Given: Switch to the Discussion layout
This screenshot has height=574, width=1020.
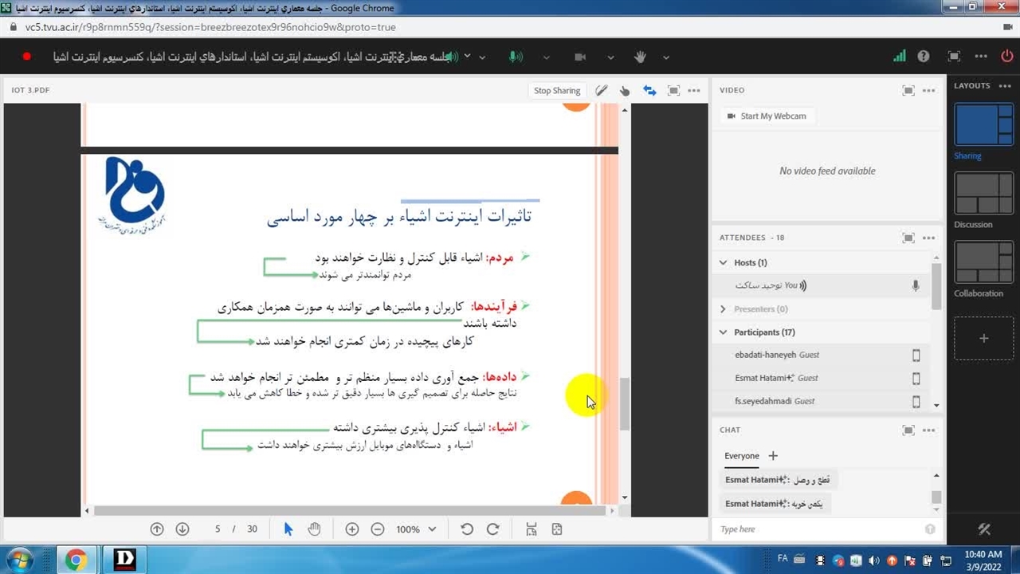Looking at the screenshot, I should click(x=983, y=194).
